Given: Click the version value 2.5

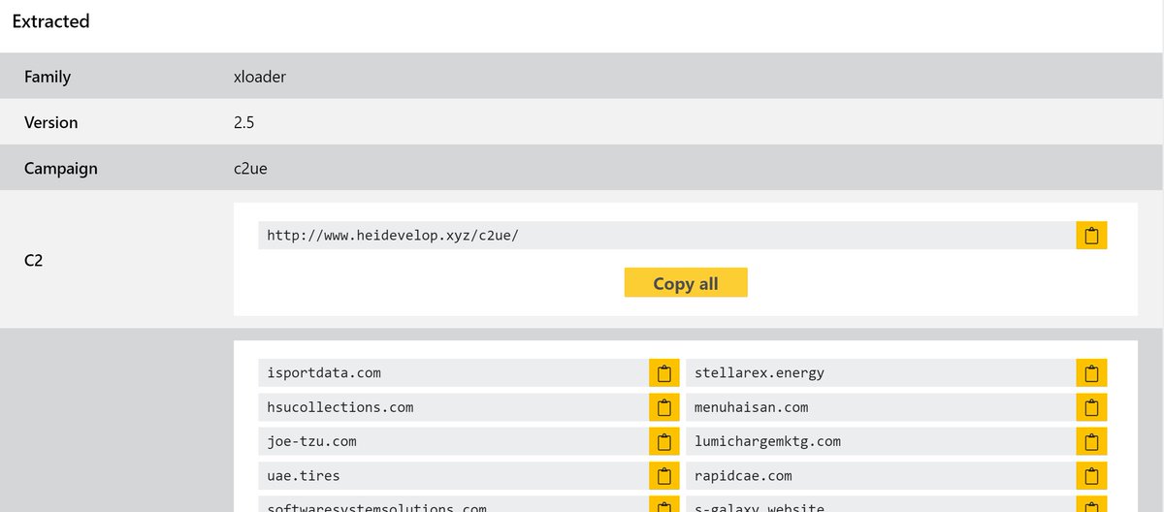Looking at the screenshot, I should [244, 122].
